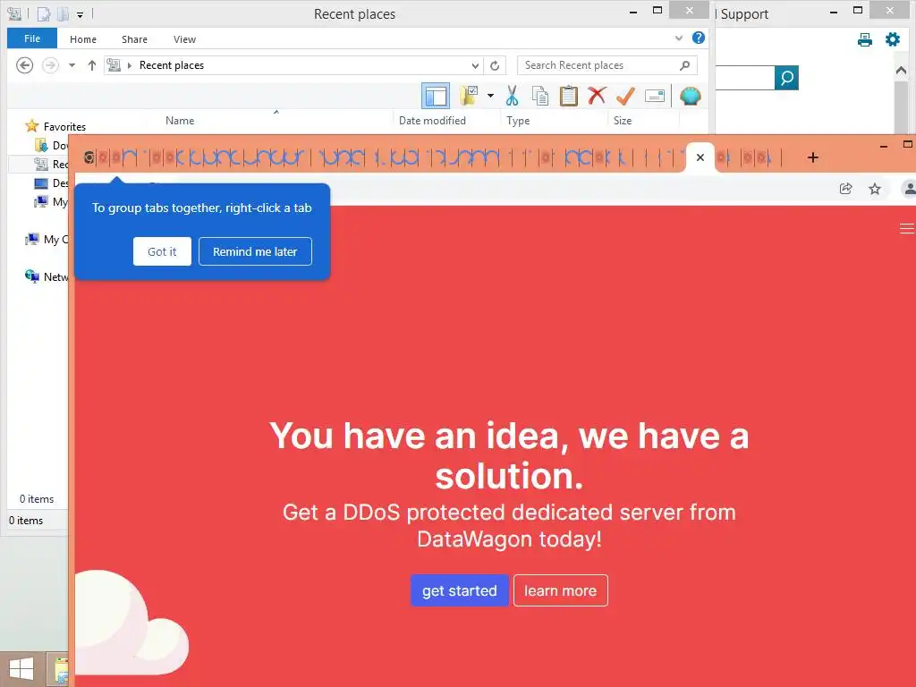Refresh the Recent places folder
The height and width of the screenshot is (687, 916).
click(x=495, y=65)
